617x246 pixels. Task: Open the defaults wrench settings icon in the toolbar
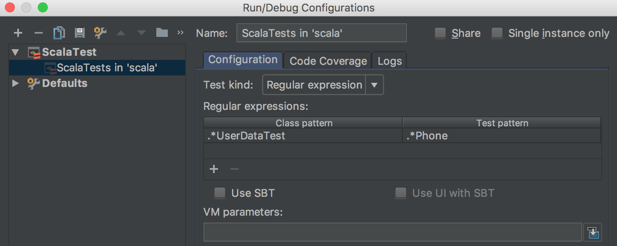(x=100, y=33)
